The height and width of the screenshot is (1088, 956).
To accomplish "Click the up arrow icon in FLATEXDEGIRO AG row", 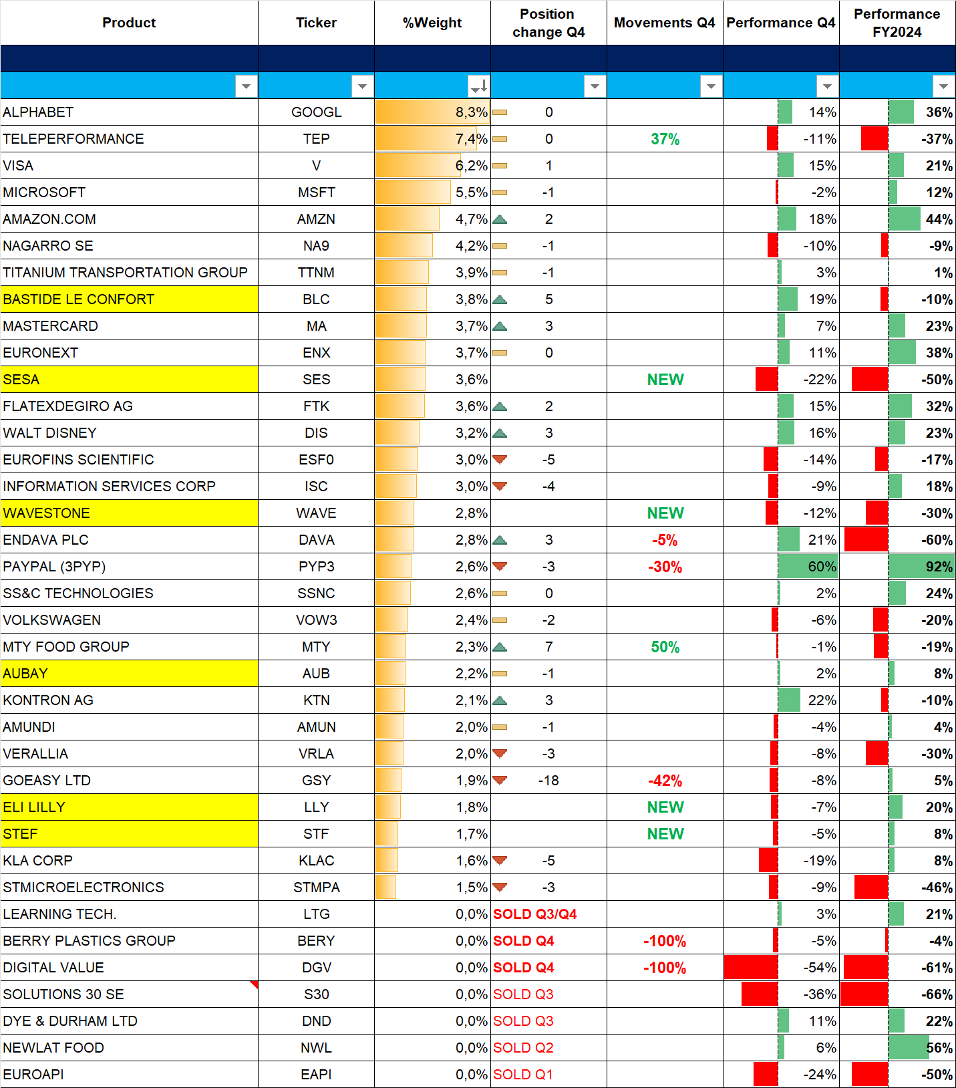I will pyautogui.click(x=500, y=406).
